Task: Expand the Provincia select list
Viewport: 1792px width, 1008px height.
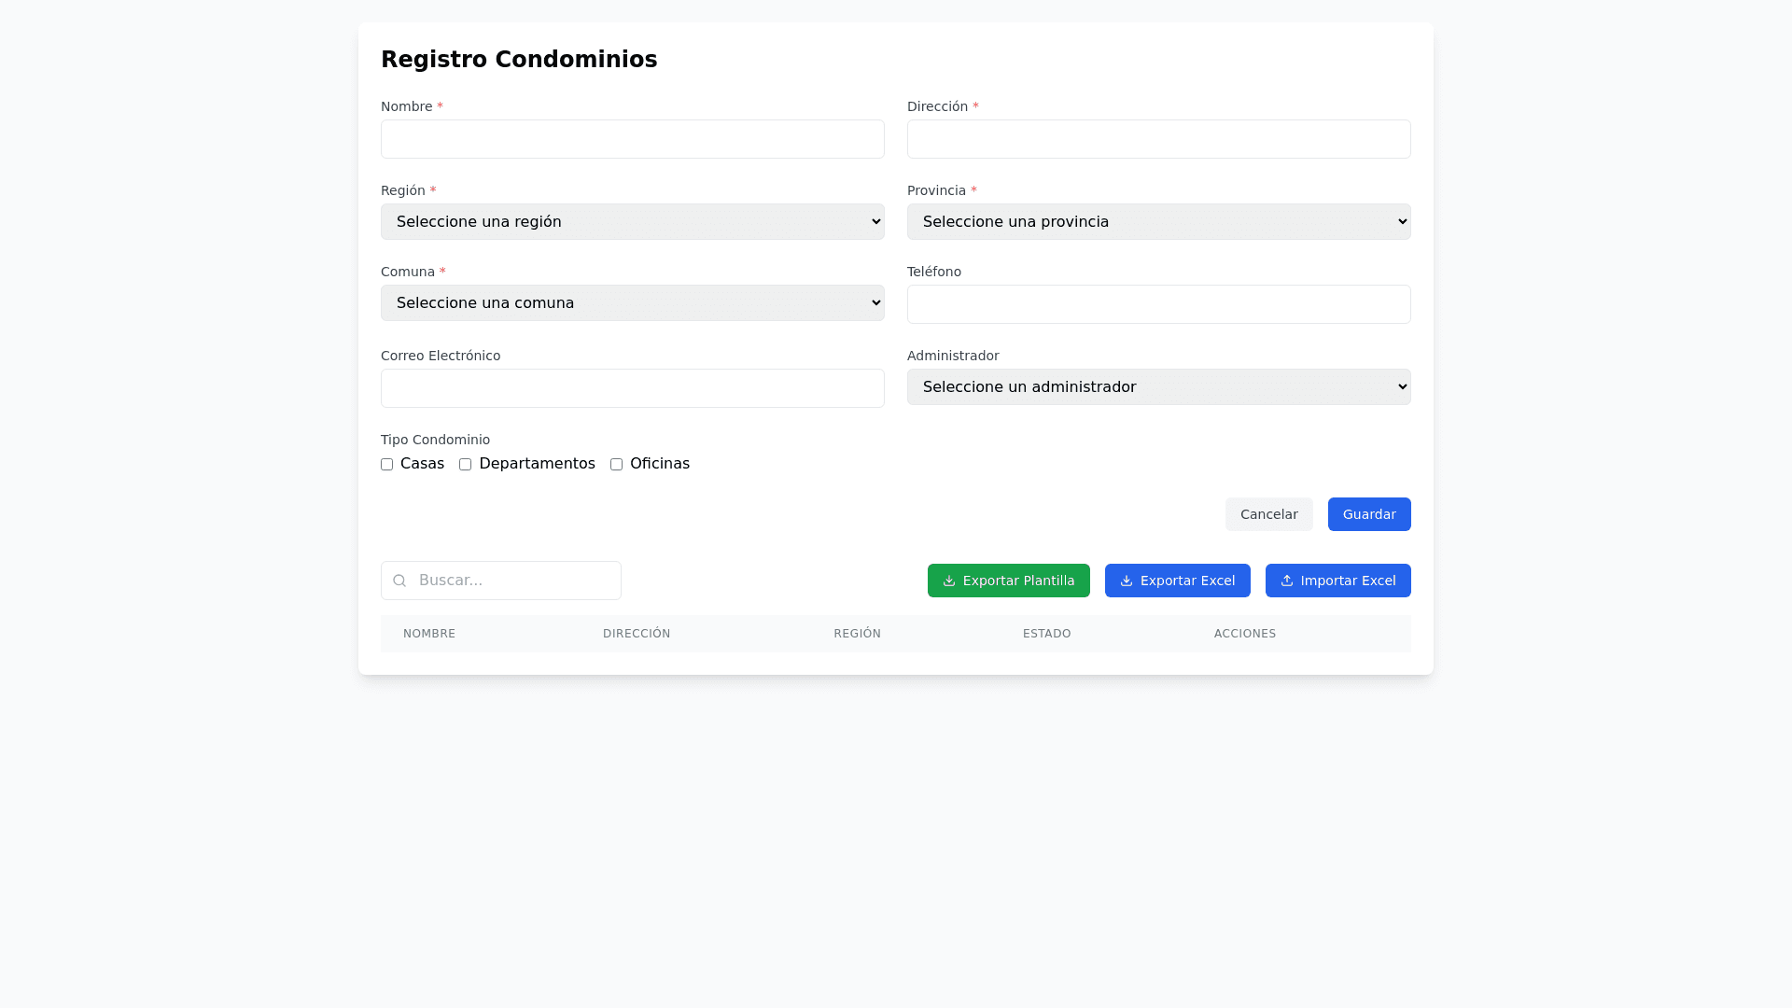Action: pyautogui.click(x=1158, y=222)
